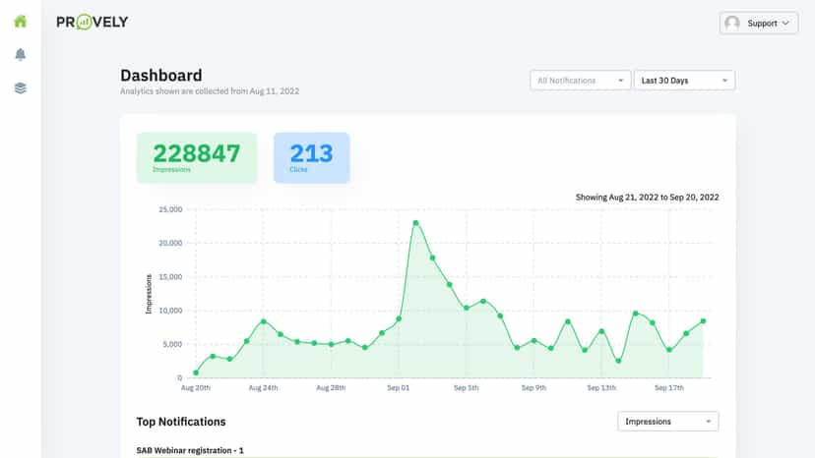Open the layers stack icon in sidebar

21,87
